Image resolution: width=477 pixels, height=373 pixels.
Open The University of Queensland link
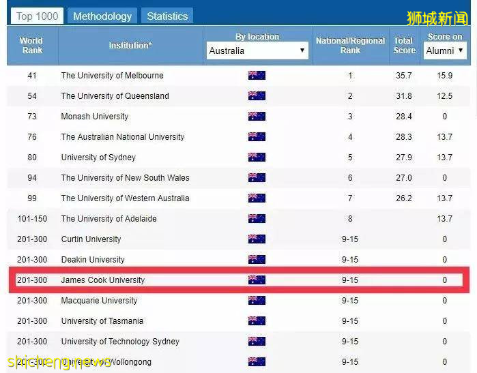(115, 96)
